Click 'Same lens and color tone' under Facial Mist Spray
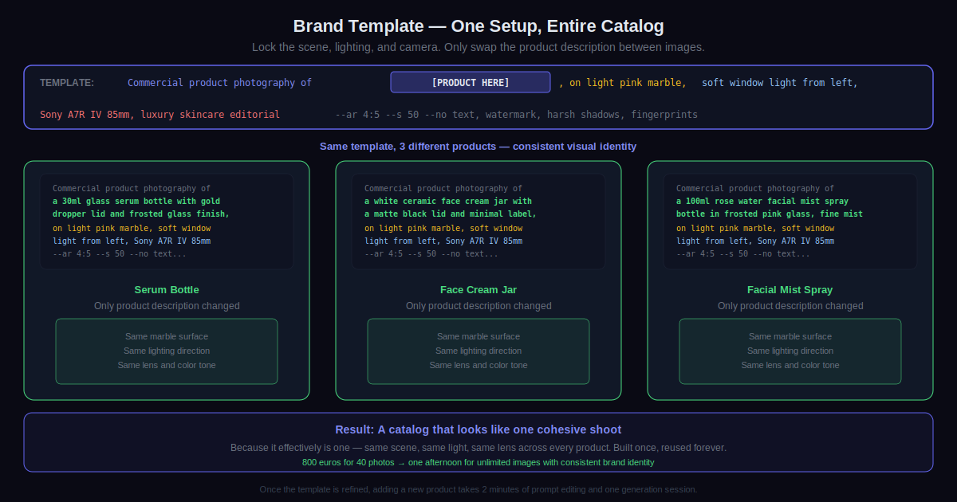This screenshot has width=957, height=502. coord(790,365)
